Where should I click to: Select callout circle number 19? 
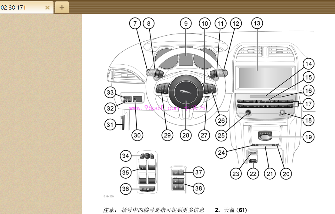(308, 137)
